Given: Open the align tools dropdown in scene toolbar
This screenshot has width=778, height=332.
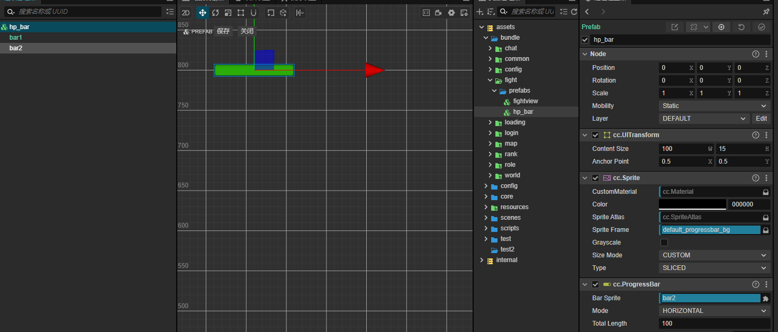Looking at the screenshot, I should 300,13.
